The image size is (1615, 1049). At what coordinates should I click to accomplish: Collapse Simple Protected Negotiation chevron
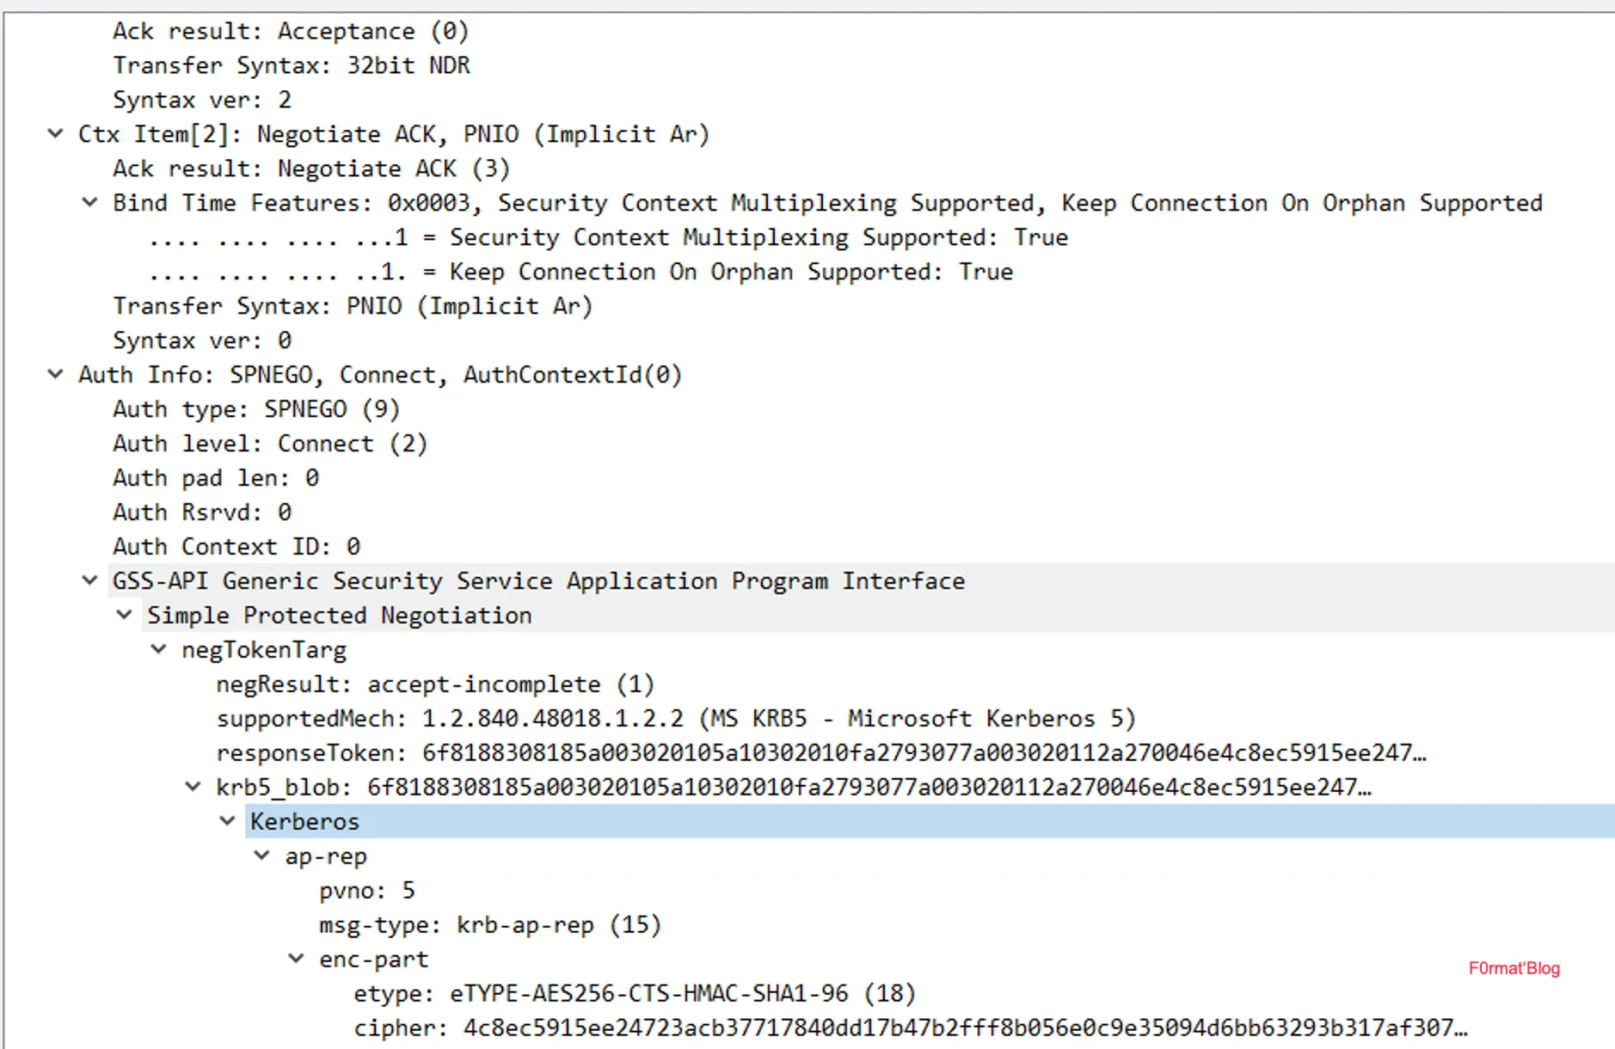click(x=124, y=616)
